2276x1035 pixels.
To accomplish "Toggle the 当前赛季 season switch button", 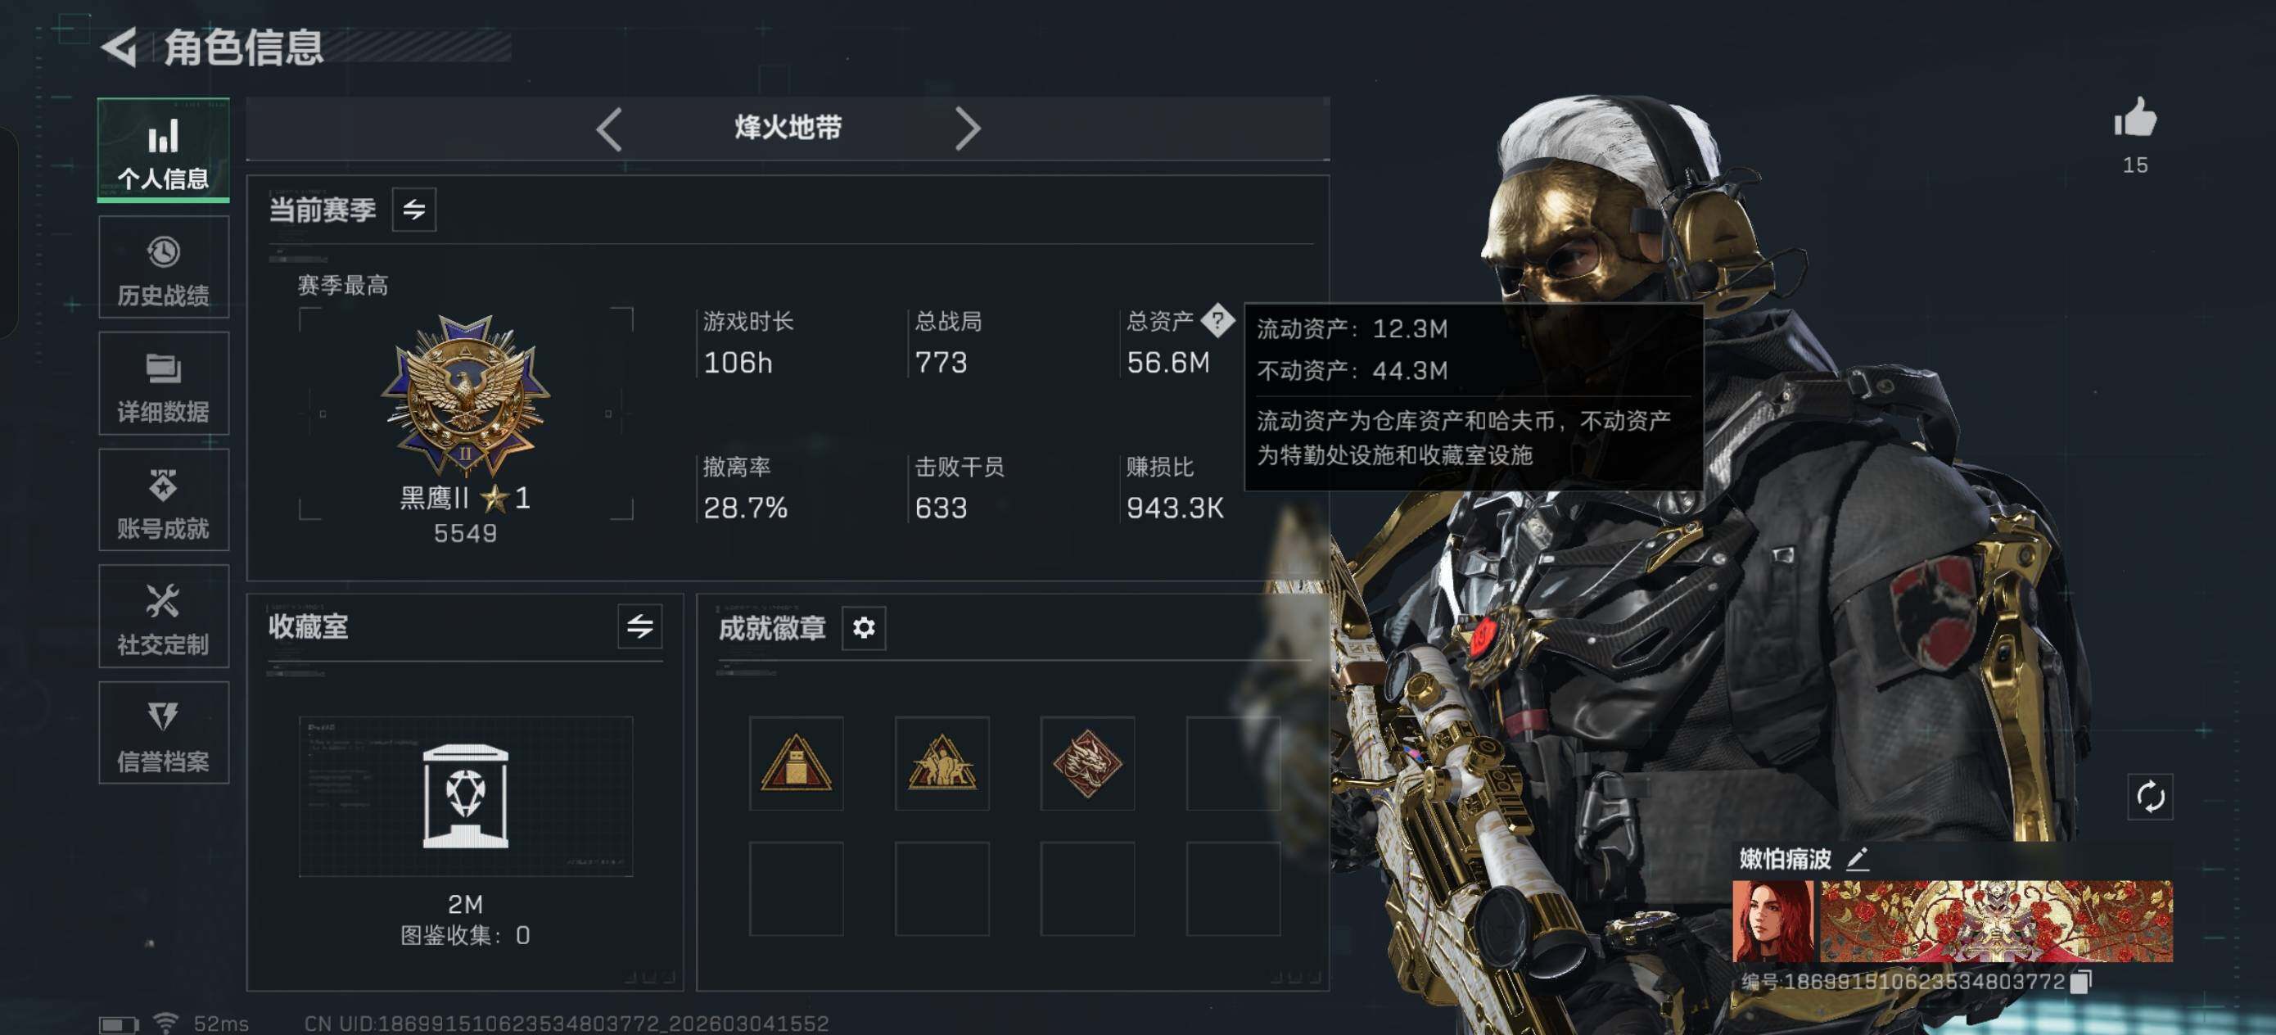I will pos(413,210).
